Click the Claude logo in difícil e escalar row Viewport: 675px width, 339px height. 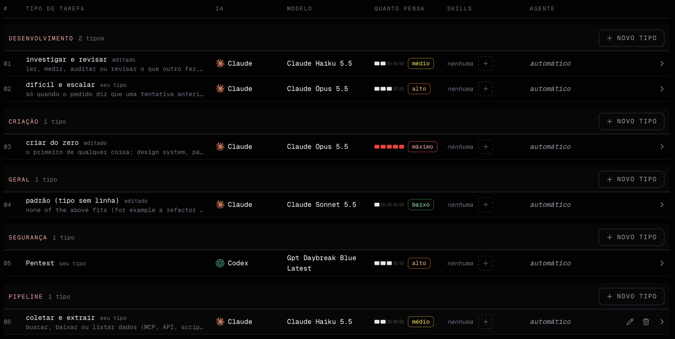pyautogui.click(x=220, y=89)
